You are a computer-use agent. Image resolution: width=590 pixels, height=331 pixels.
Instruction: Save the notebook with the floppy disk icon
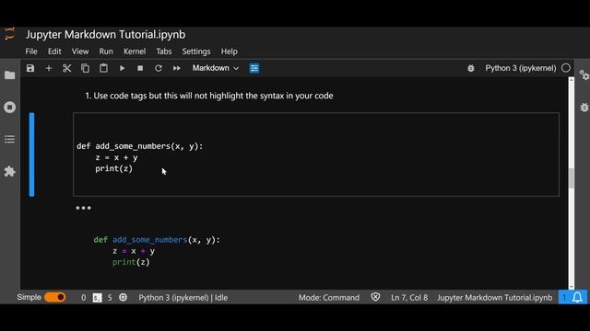coord(30,68)
